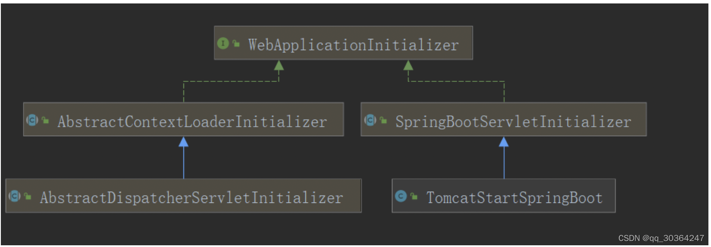
Task: Click the lock icon beside AbstractDispatcherServletInitializer
Action: [28, 196]
